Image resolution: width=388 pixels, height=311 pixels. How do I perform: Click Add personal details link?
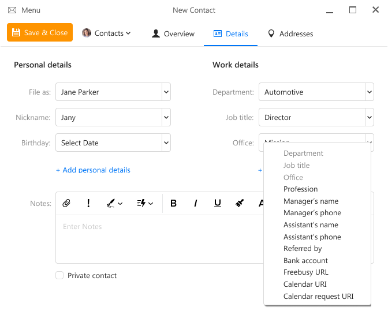pos(93,170)
